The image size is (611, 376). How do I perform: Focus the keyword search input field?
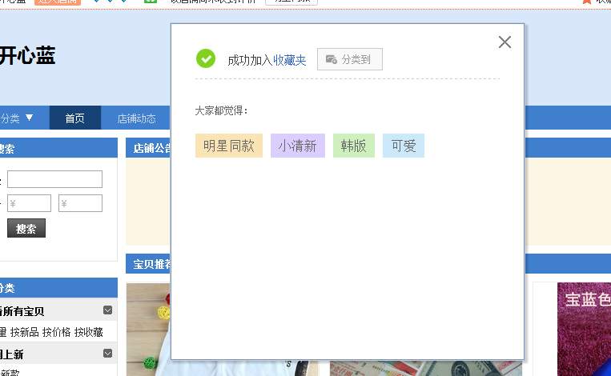(55, 179)
